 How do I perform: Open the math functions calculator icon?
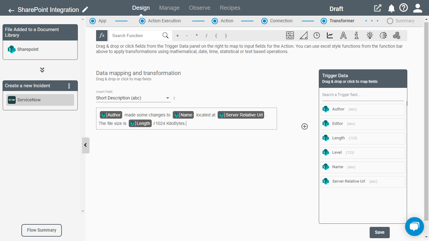290,35
